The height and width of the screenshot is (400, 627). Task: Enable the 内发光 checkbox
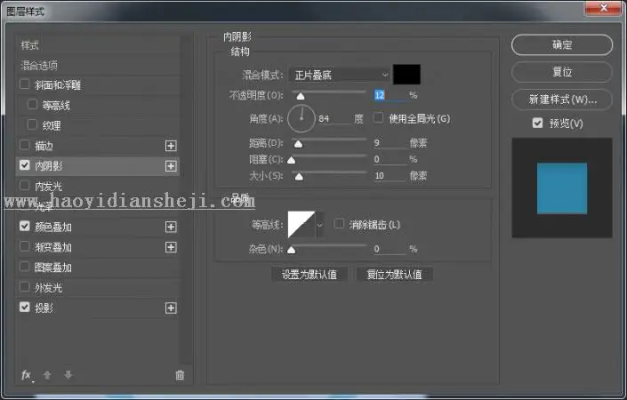24,186
